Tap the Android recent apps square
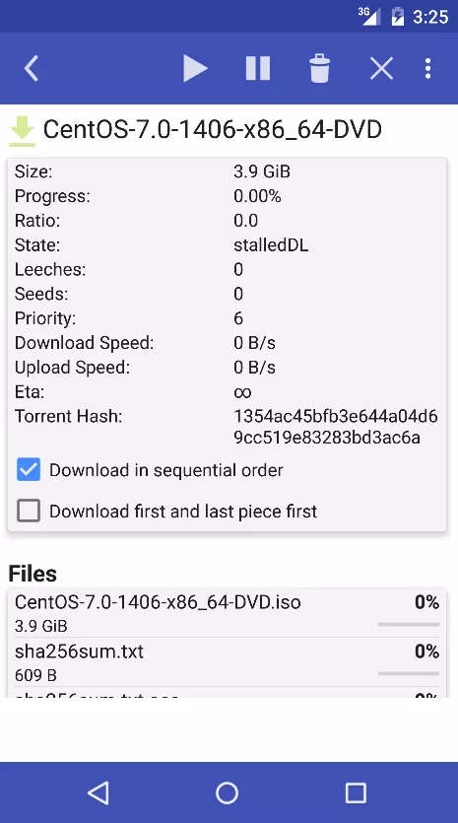458x823 pixels. 356,792
